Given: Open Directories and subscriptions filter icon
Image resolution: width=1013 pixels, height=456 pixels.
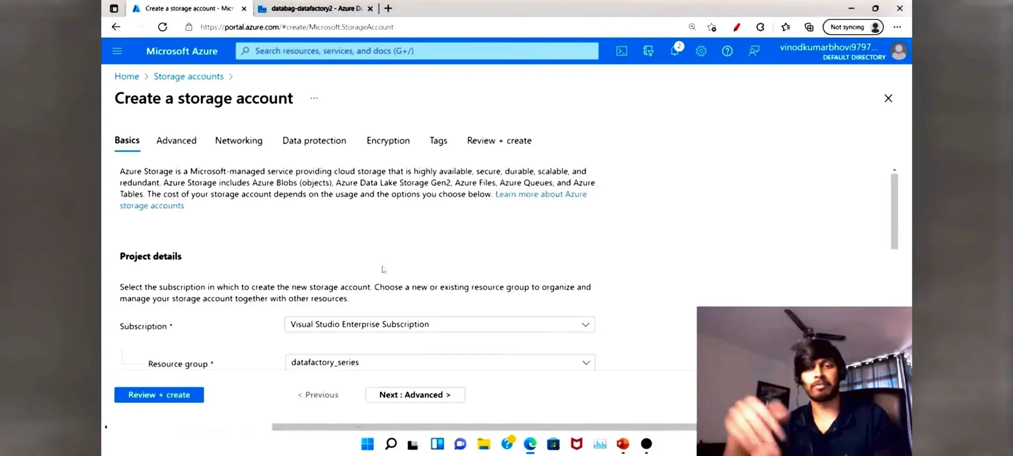Looking at the screenshot, I should pyautogui.click(x=648, y=51).
